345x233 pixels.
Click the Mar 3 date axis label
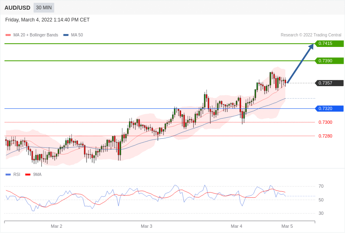point(147,226)
